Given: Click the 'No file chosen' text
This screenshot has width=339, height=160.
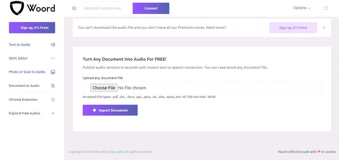Looking at the screenshot, I should tap(132, 88).
